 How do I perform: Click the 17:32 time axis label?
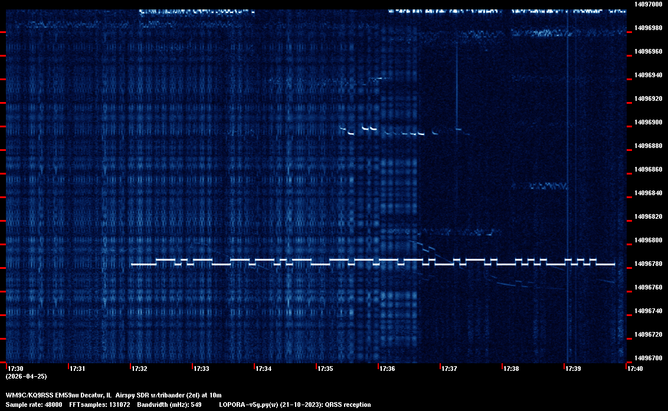pyautogui.click(x=139, y=369)
